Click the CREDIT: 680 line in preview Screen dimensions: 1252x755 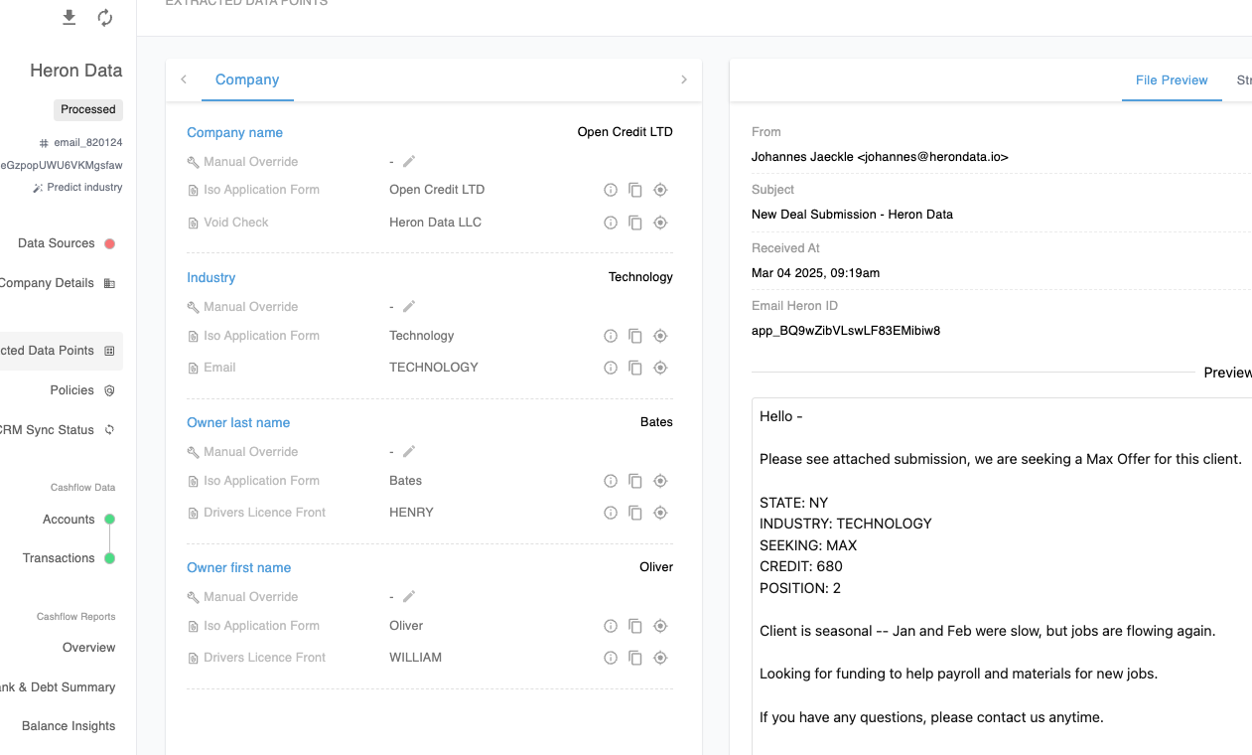[x=801, y=566]
